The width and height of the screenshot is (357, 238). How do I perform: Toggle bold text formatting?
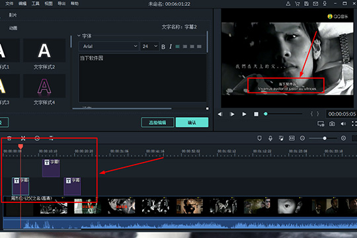click(163, 47)
